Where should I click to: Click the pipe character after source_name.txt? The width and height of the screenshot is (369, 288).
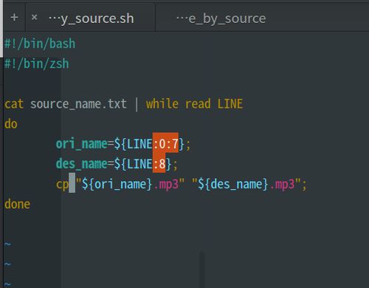click(x=137, y=104)
